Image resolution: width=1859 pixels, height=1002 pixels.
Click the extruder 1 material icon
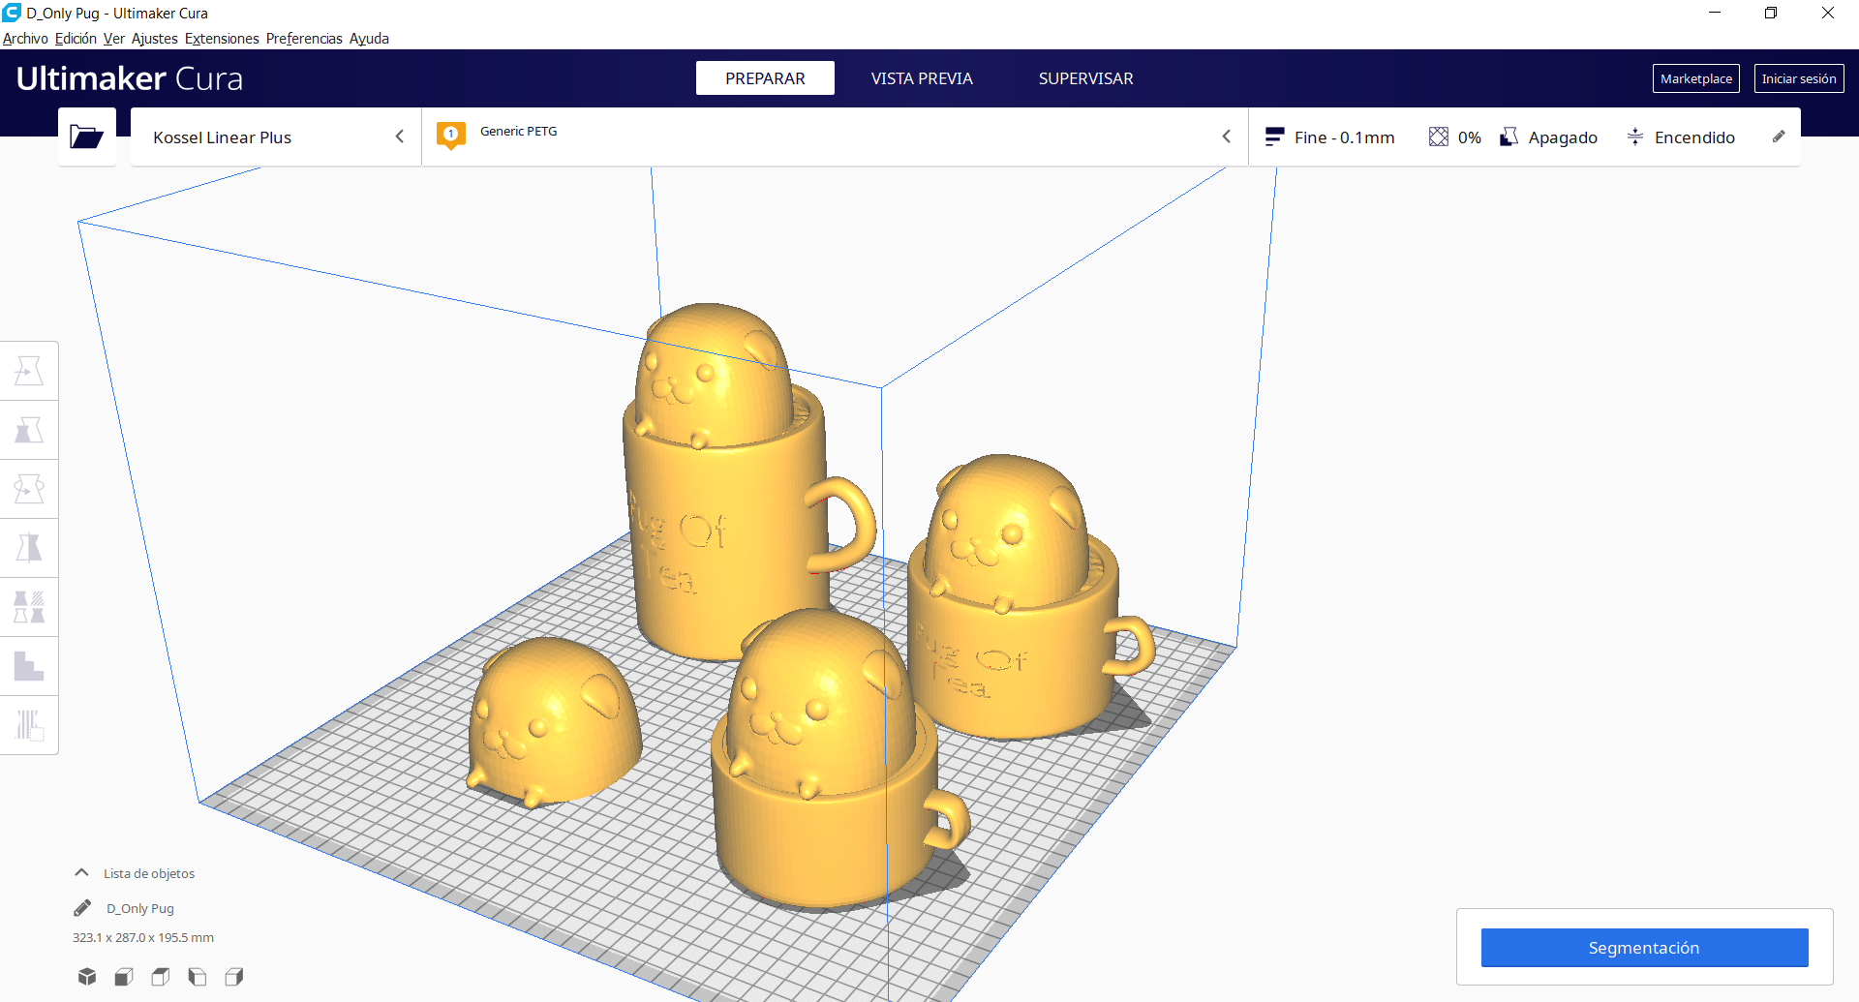(451, 136)
